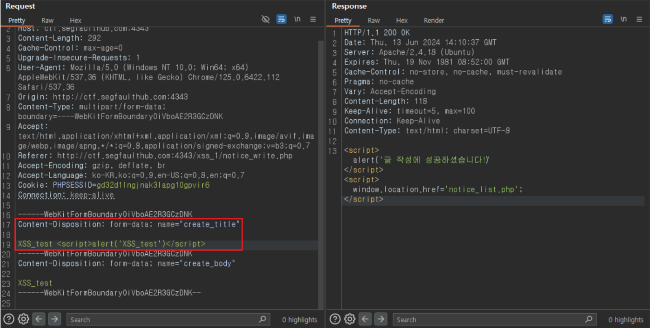The height and width of the screenshot is (328, 650).
Task: Click magnifier icon in Response search field
Action: [589, 319]
